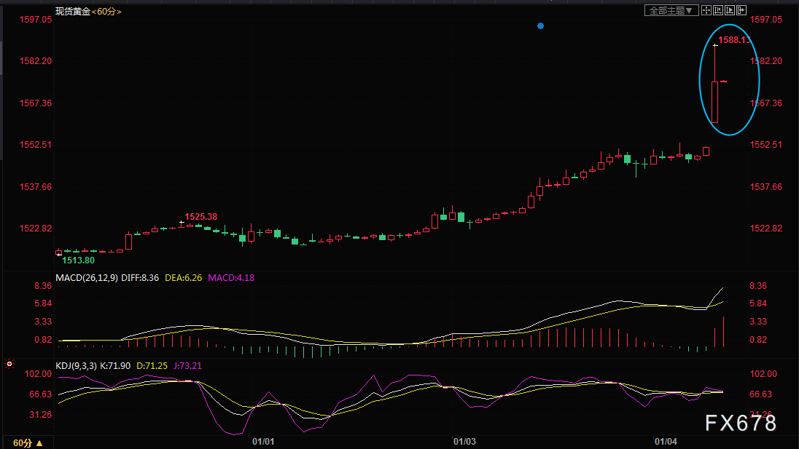Click the 现货黄金 chart title
Screen dimensions: 799x449
73,11
